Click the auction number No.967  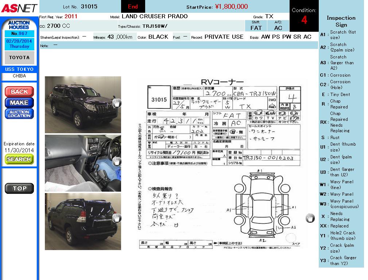[19, 34]
